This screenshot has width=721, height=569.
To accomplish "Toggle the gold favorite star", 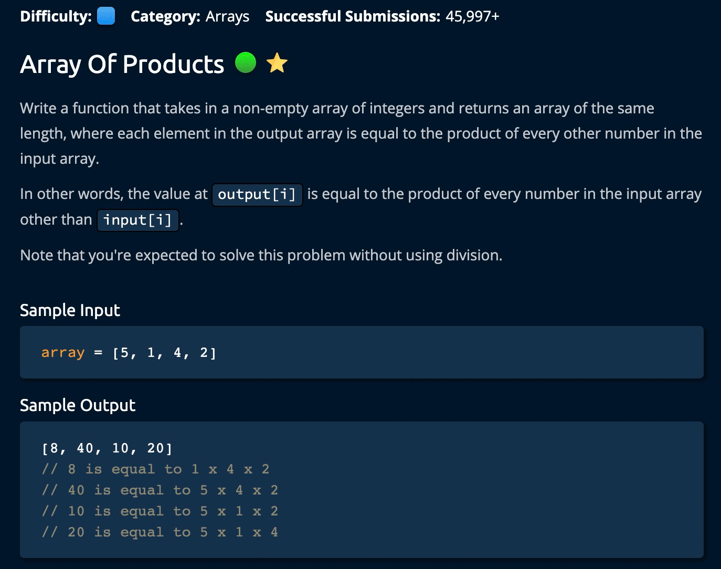I will click(277, 63).
